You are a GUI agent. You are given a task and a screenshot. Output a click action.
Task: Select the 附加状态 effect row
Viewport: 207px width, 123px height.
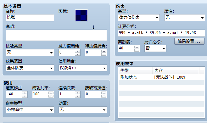click(161, 77)
